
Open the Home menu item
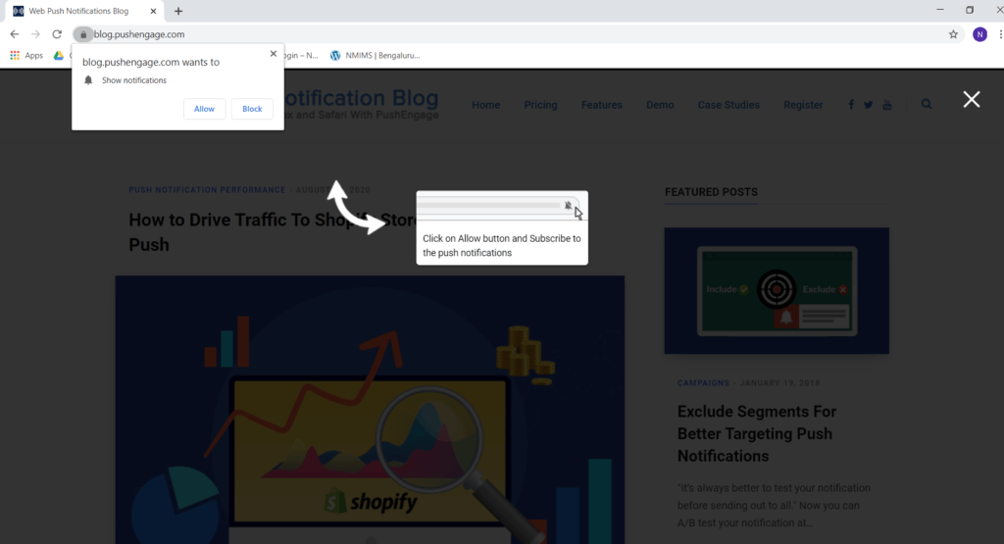tap(486, 105)
